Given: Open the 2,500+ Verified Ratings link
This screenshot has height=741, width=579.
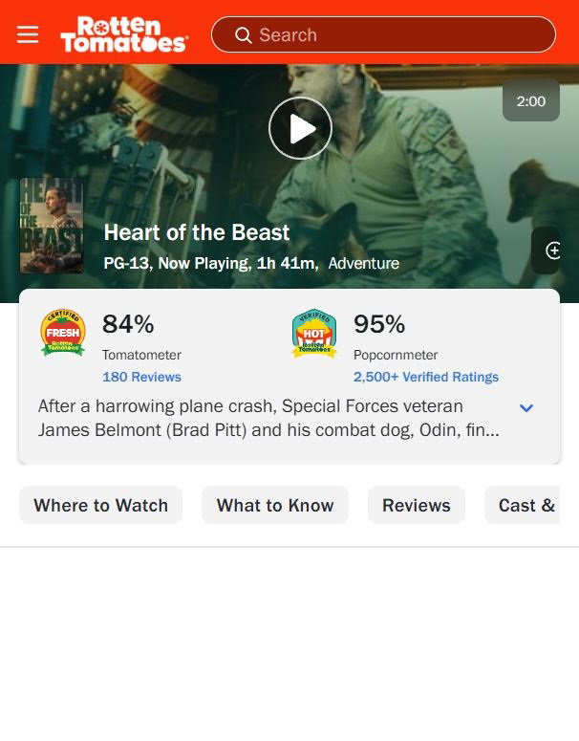Looking at the screenshot, I should pyautogui.click(x=426, y=377).
